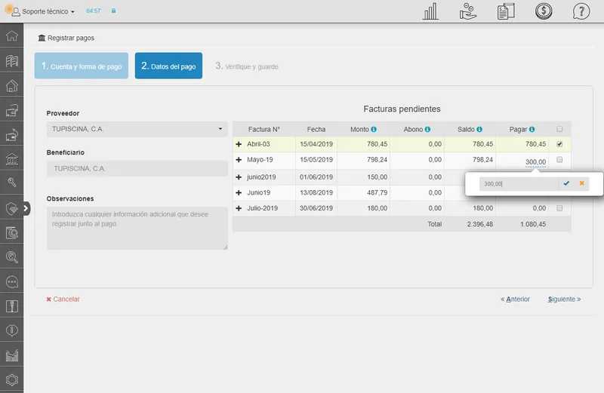This screenshot has width=604, height=393.
Task: Check the Mayo-19 invoice checkbox
Action: (559, 159)
